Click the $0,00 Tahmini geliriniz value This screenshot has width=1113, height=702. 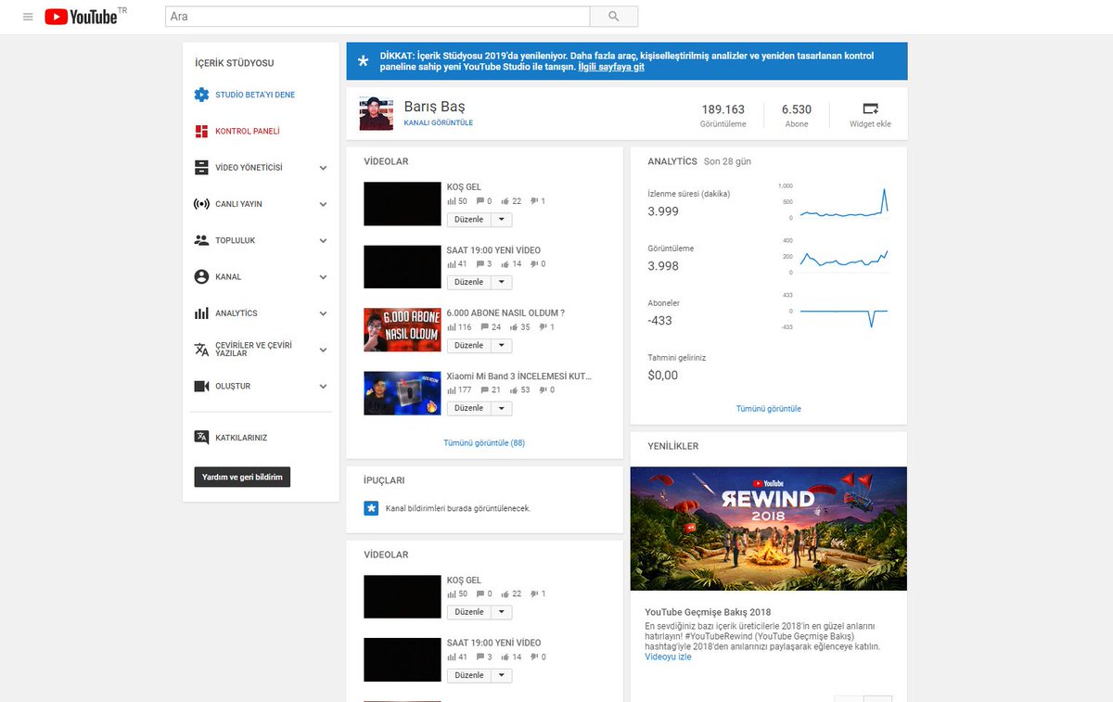tap(663, 376)
